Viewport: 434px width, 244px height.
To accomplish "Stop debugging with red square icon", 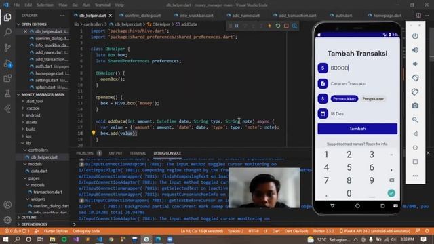I will tap(286, 26).
